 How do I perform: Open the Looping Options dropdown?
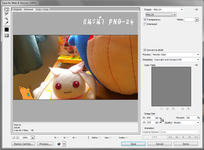pos(180,132)
